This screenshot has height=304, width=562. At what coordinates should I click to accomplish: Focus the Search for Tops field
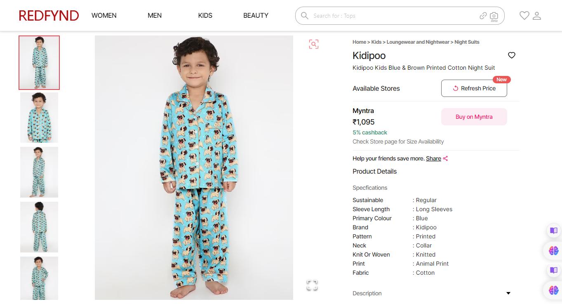[x=392, y=16]
